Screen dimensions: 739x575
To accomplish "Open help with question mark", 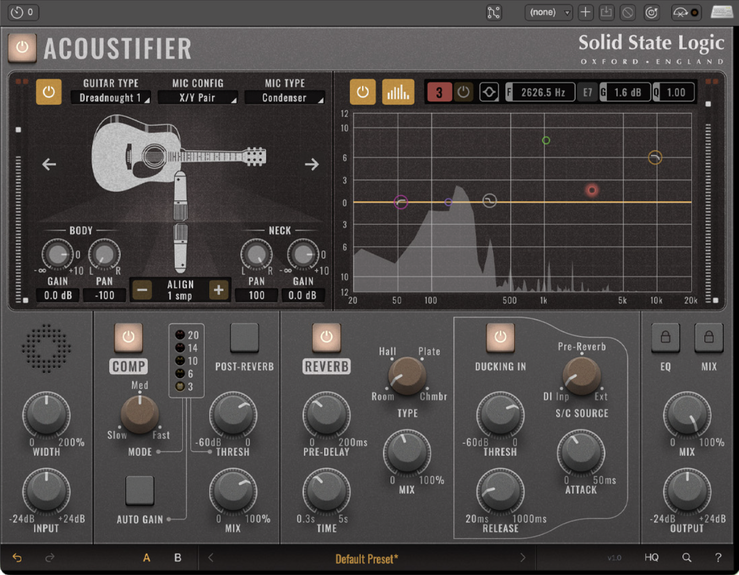I will pyautogui.click(x=718, y=558).
